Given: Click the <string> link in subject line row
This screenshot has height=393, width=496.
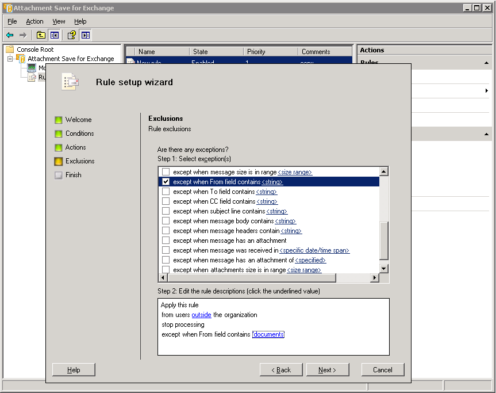Looking at the screenshot, I should click(277, 211).
